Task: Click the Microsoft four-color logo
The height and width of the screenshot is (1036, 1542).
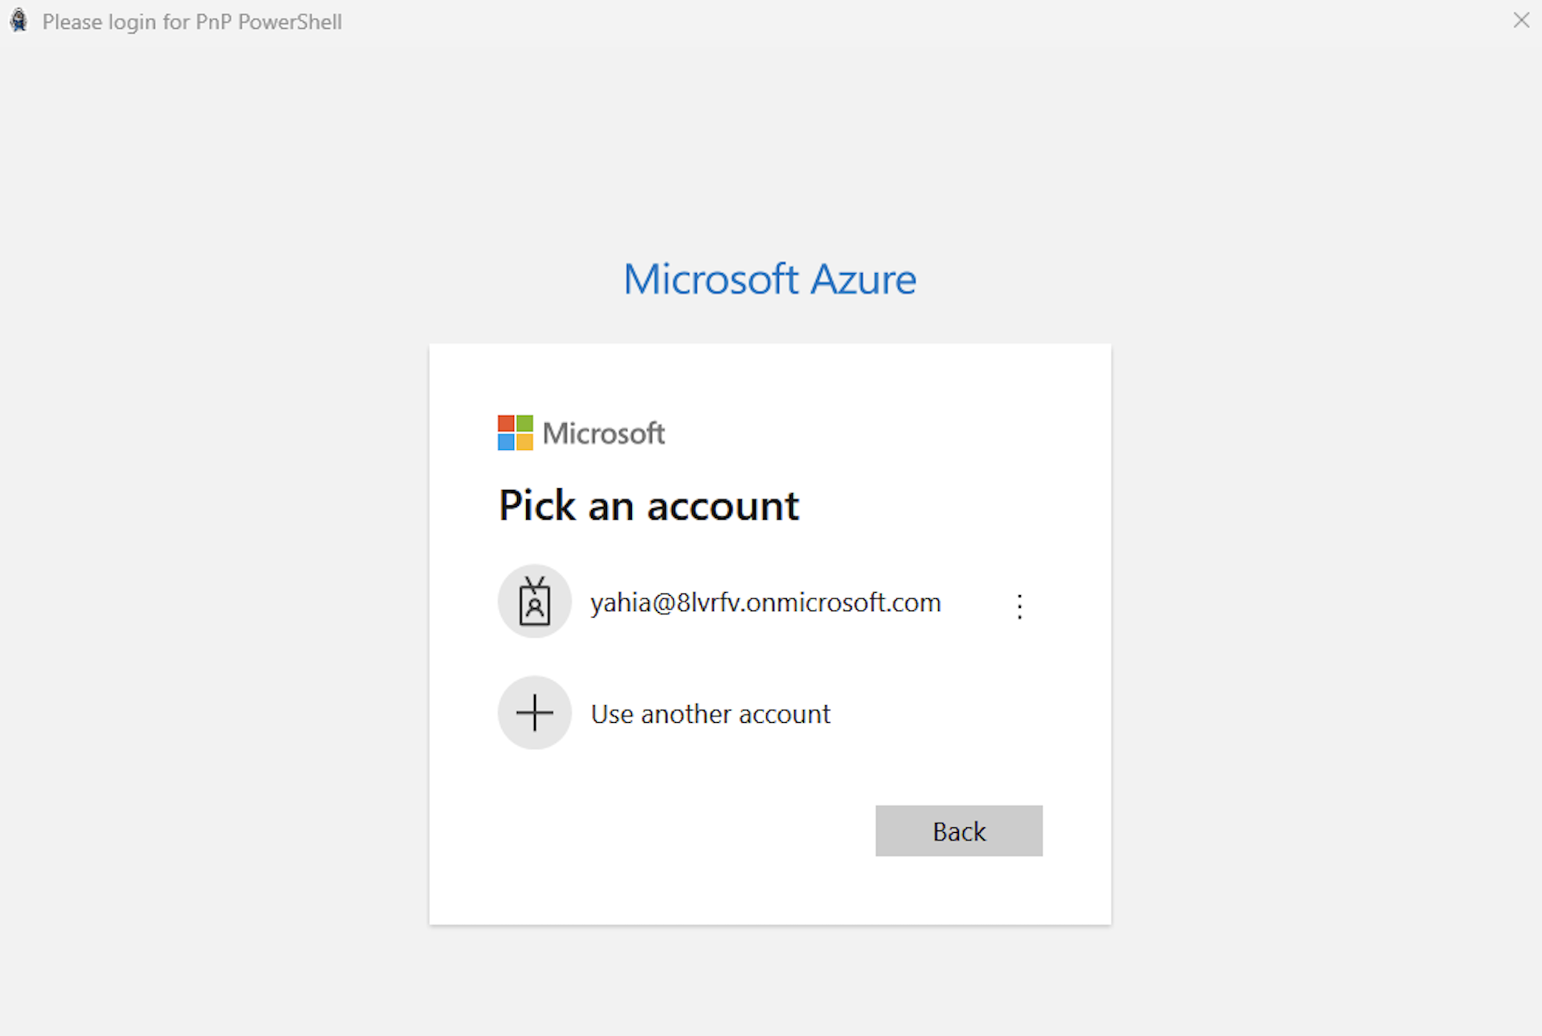Action: coord(515,433)
